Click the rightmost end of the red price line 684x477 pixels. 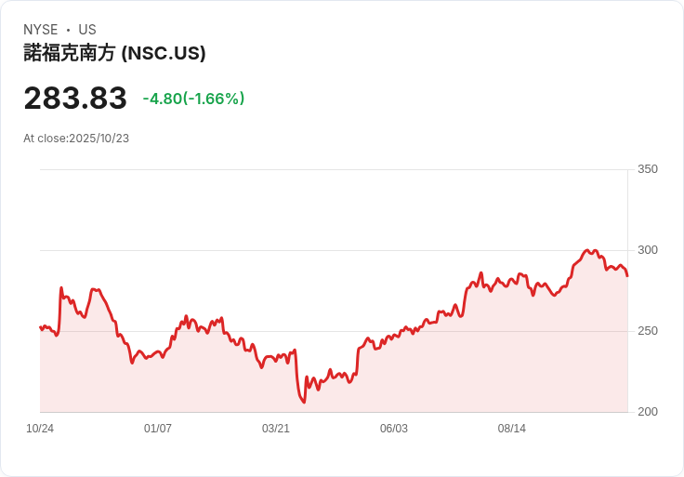[x=627, y=275]
